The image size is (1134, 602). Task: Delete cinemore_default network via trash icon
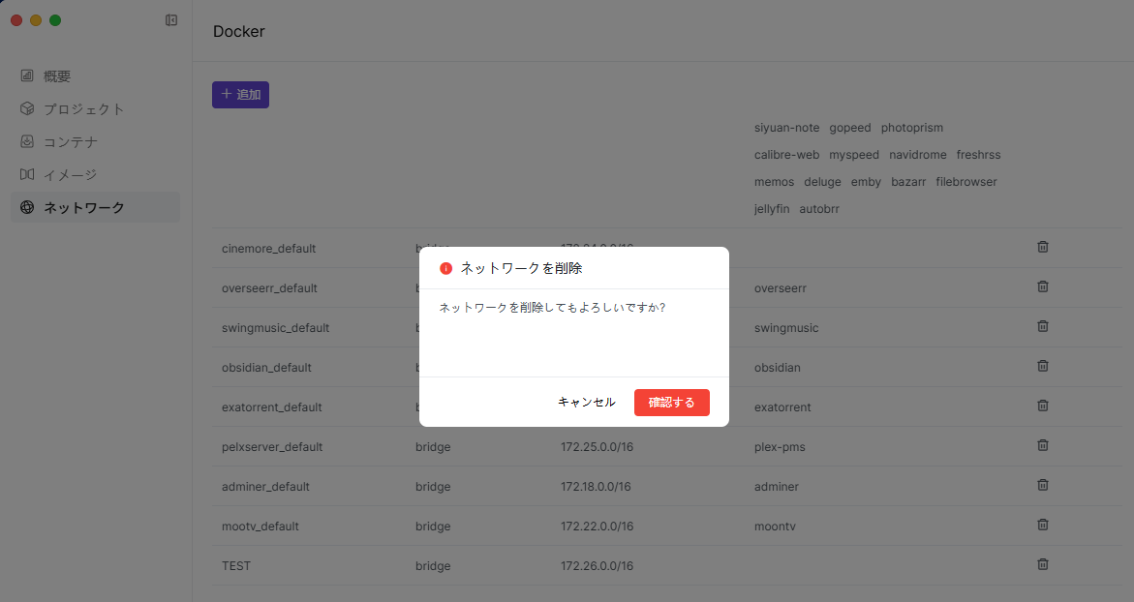click(x=1043, y=247)
